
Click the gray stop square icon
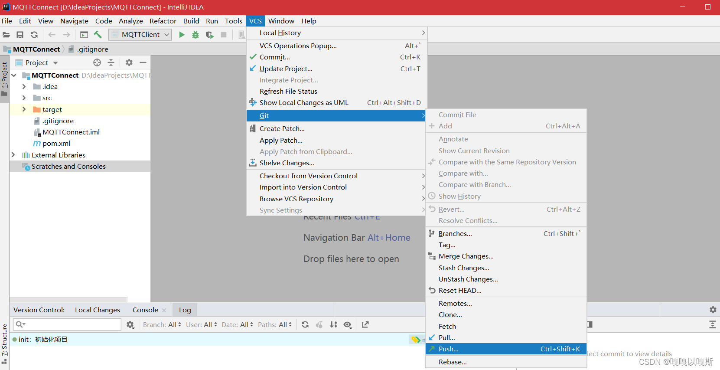coord(224,35)
